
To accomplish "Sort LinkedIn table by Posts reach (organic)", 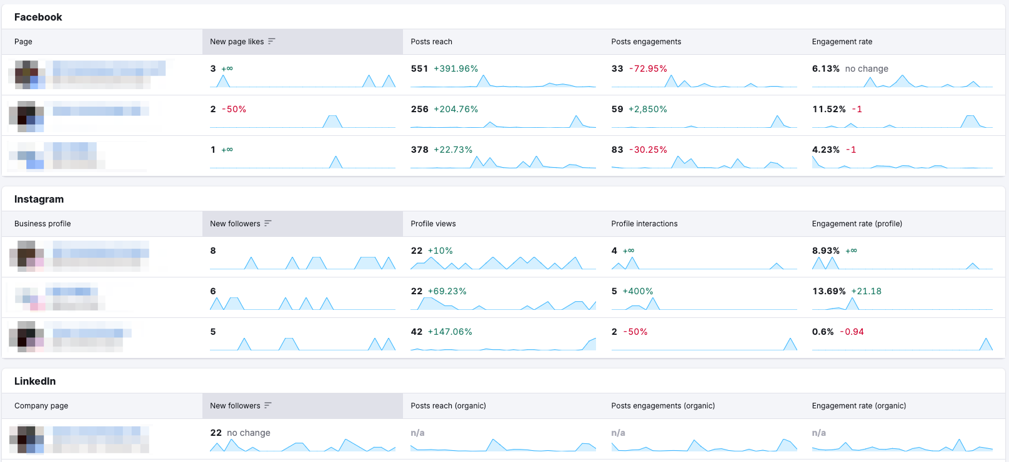I will point(448,406).
